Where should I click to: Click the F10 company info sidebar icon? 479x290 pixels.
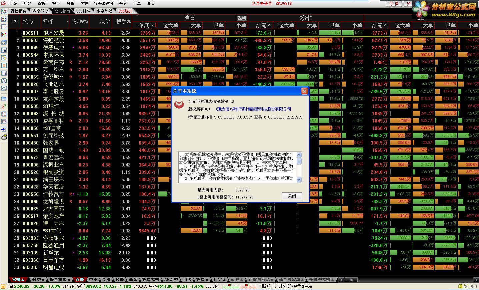pos(4,50)
